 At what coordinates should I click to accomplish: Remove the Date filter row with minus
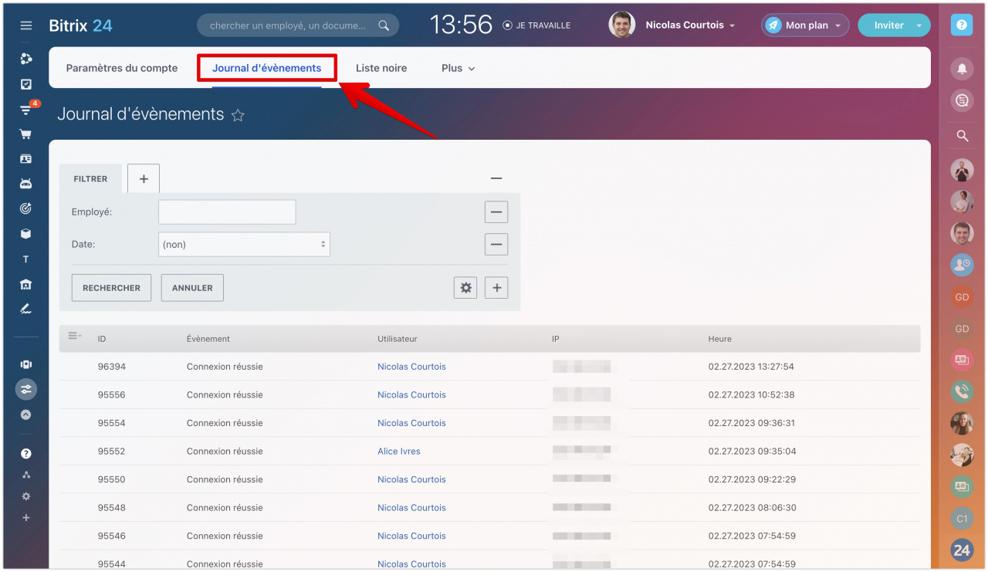496,245
